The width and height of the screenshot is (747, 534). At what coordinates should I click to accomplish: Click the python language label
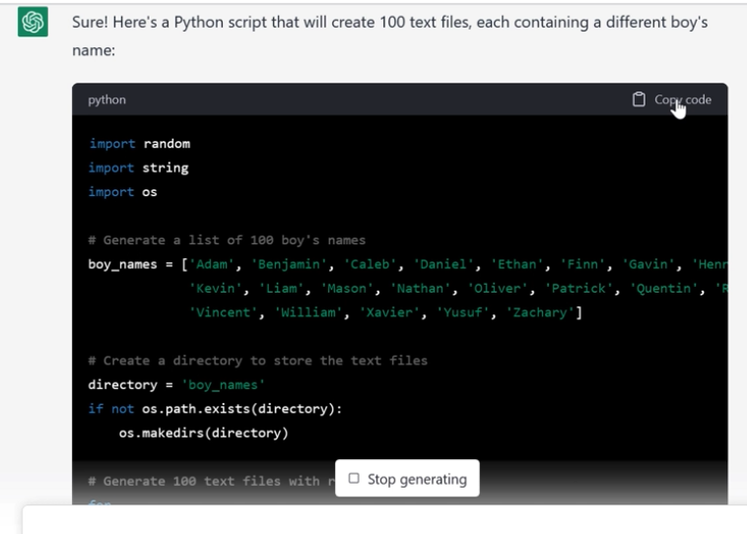(x=106, y=100)
